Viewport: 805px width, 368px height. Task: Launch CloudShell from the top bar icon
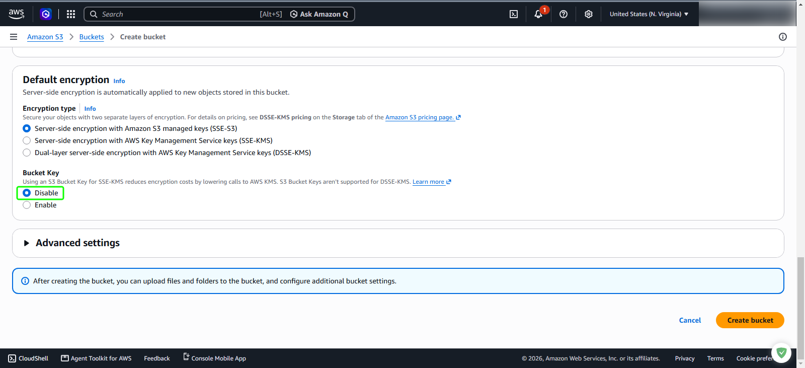coord(514,14)
